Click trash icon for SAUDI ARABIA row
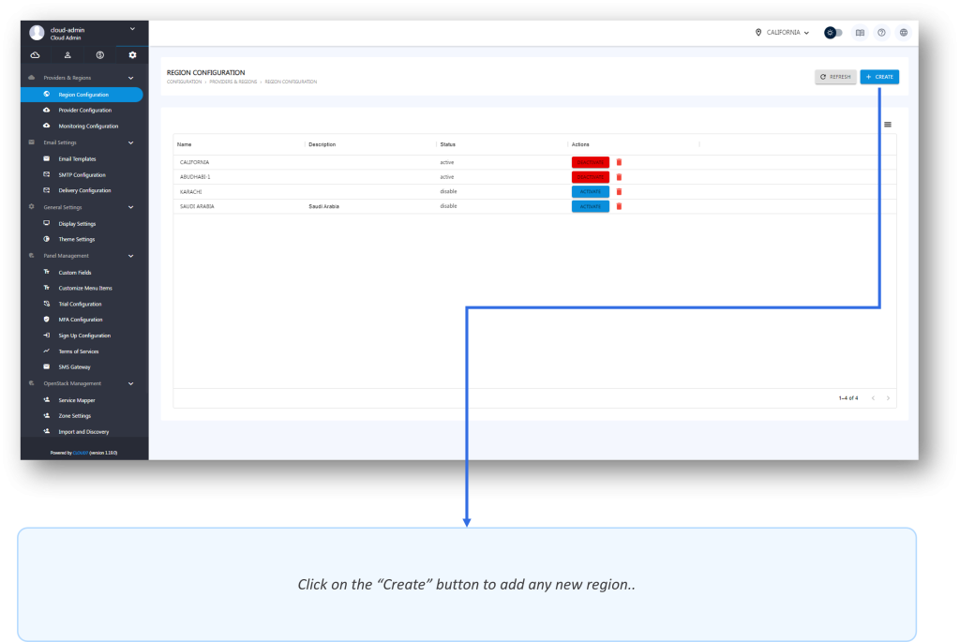960x642 pixels. click(619, 206)
